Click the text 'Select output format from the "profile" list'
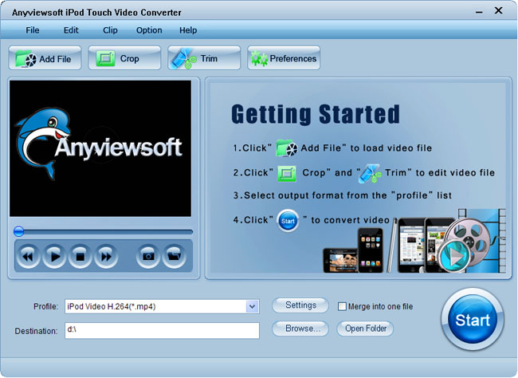The image size is (518, 378). point(347,195)
